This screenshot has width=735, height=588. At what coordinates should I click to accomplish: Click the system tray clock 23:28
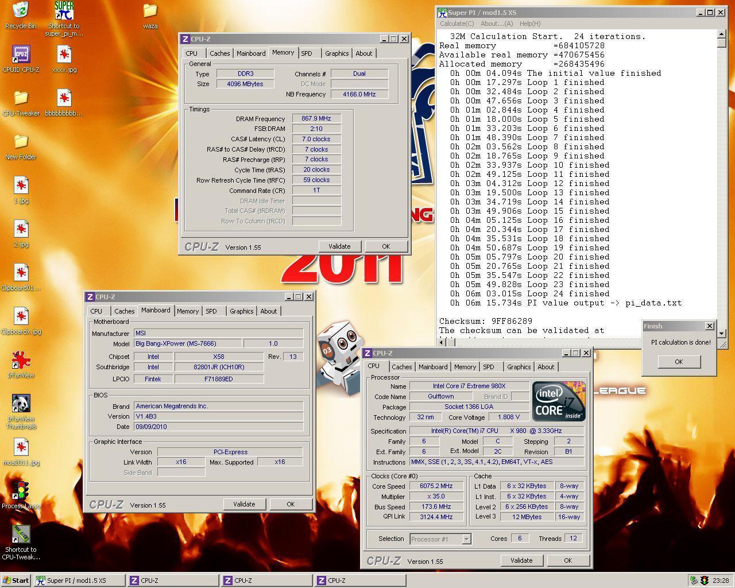[721, 581]
